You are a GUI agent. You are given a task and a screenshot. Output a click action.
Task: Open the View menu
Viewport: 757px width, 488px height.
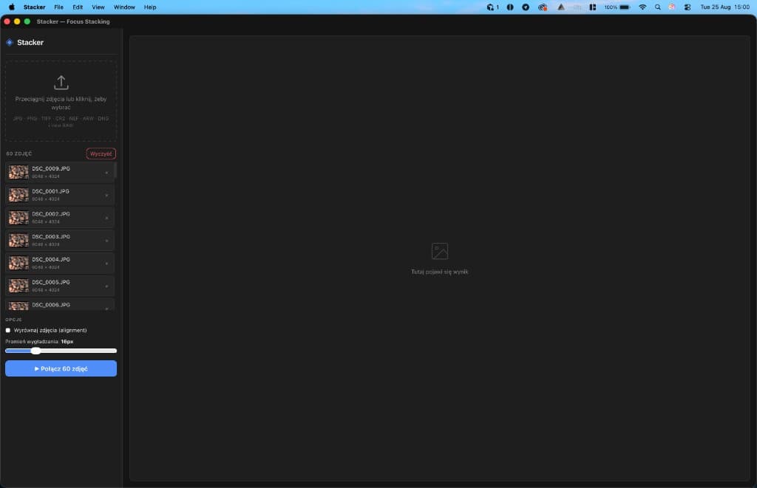click(98, 7)
